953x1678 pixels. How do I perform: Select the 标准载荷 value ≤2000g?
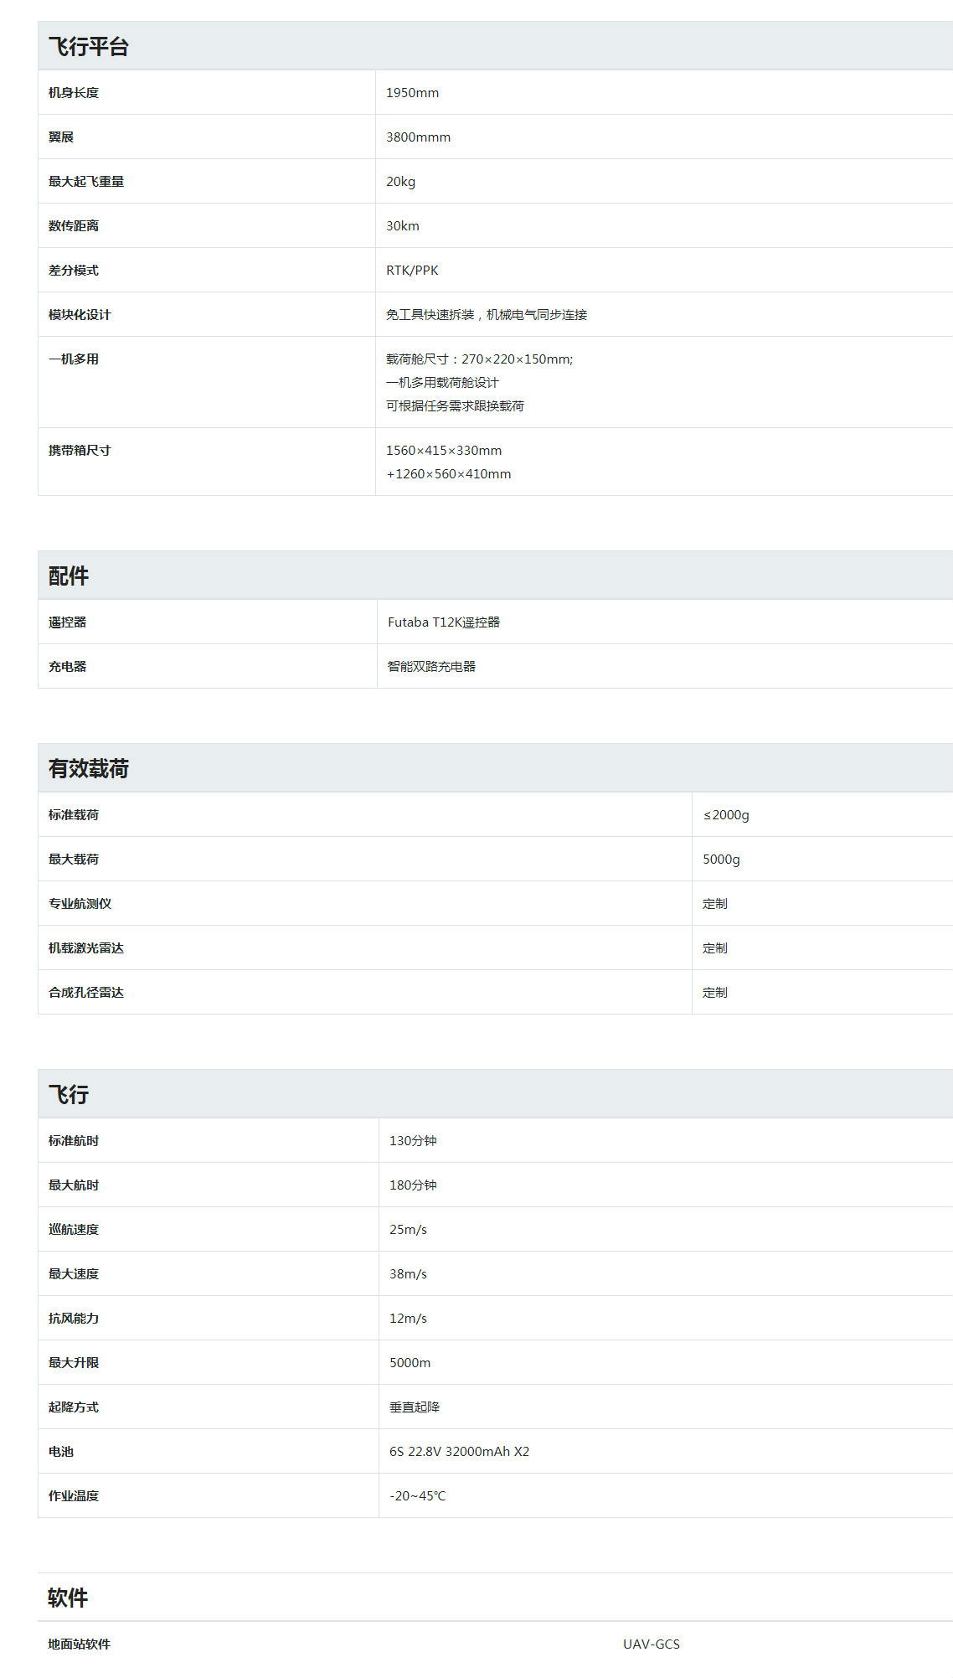726,815
